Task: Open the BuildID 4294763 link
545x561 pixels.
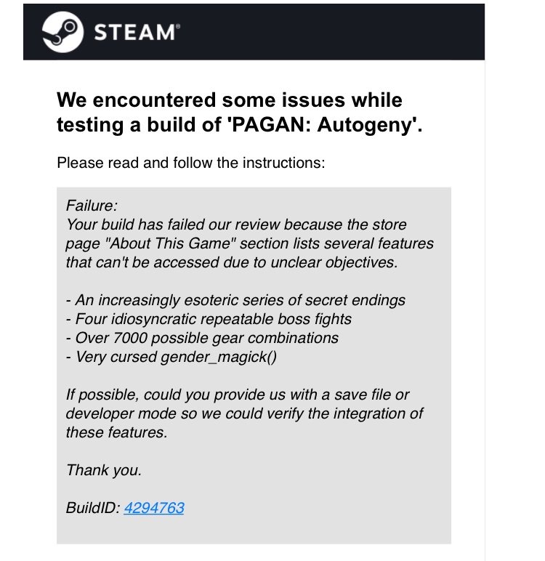Action: pyautogui.click(x=154, y=508)
